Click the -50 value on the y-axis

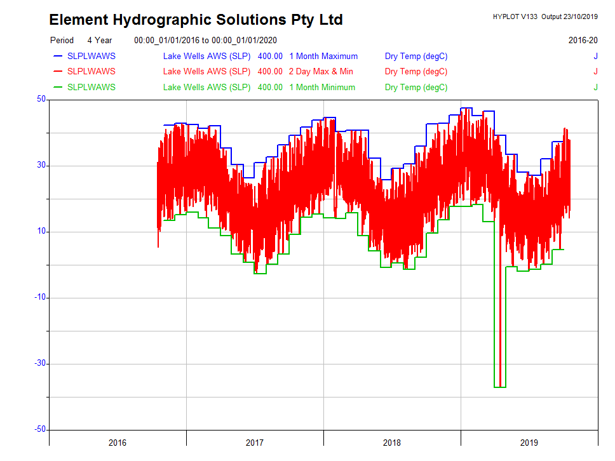pos(39,429)
